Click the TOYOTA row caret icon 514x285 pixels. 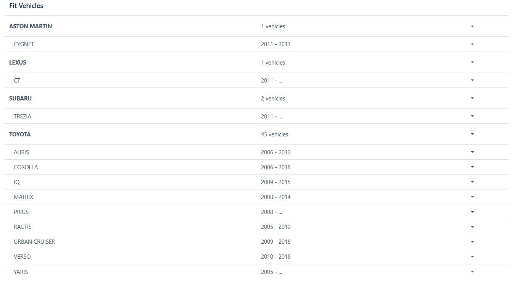click(472, 134)
